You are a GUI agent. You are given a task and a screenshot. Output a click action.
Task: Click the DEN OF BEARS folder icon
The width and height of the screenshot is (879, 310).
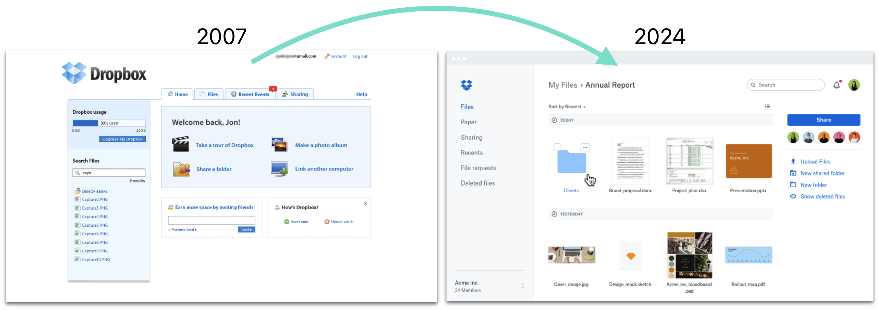coord(78,191)
